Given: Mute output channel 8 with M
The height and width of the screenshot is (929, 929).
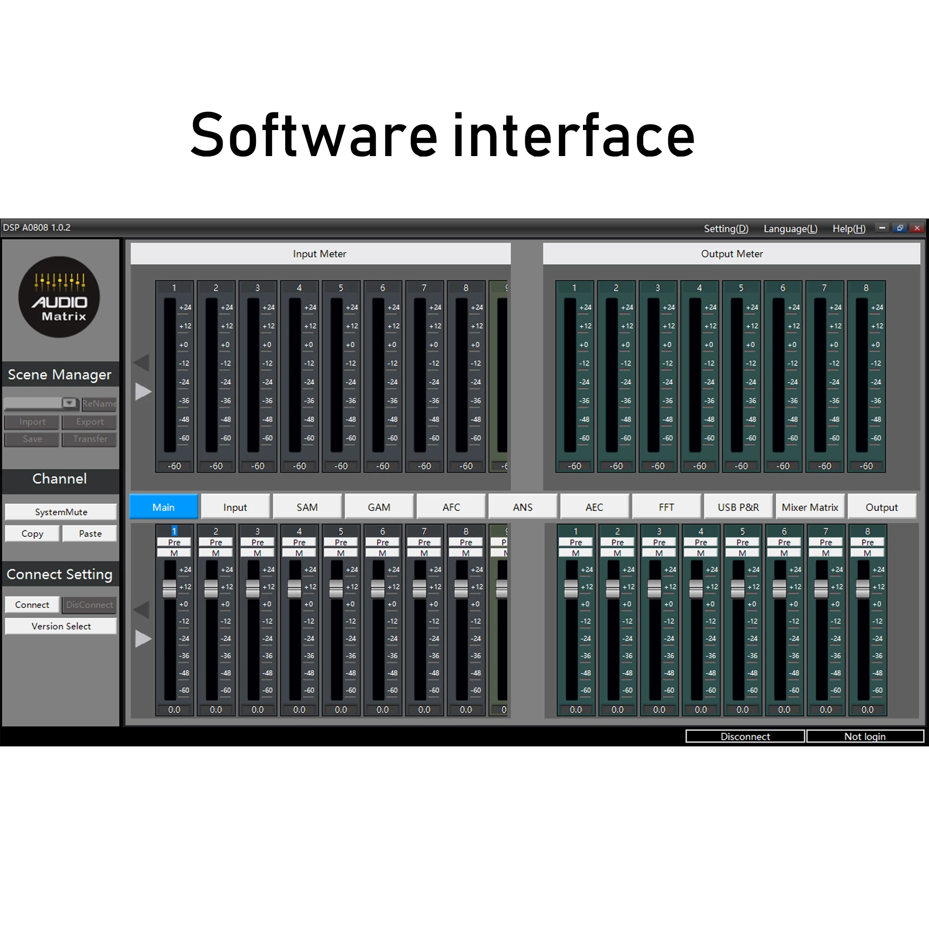Looking at the screenshot, I should (x=867, y=553).
